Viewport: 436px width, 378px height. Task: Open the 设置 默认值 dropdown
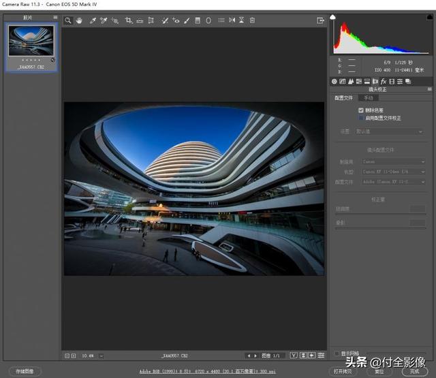pos(390,131)
